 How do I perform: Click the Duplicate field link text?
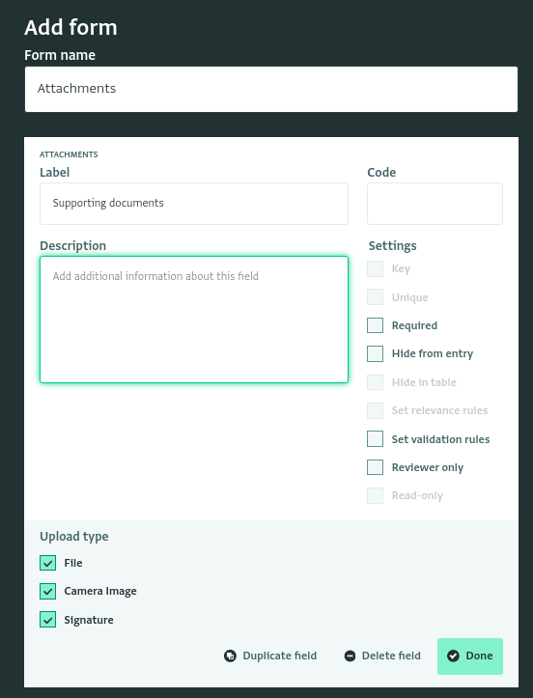coord(280,656)
